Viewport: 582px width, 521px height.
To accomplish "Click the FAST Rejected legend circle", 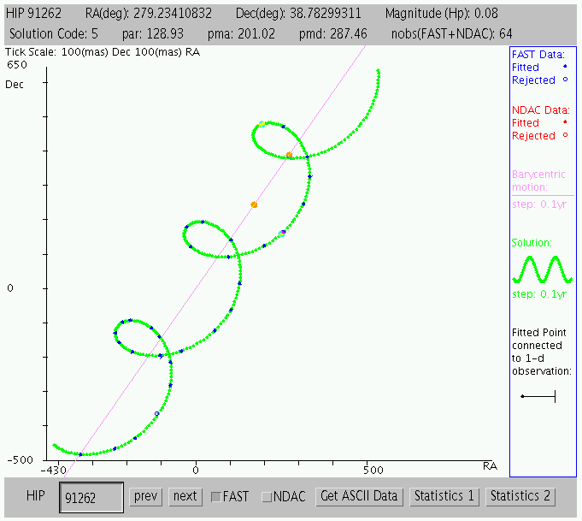I will coord(565,80).
